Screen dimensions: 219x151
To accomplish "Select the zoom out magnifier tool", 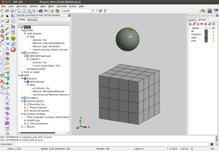I will (2, 21).
